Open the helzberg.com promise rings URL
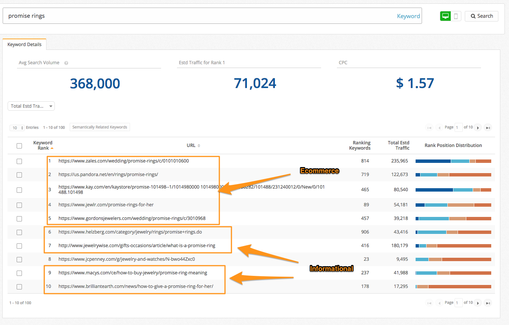This screenshot has height=325, width=509. (x=130, y=232)
